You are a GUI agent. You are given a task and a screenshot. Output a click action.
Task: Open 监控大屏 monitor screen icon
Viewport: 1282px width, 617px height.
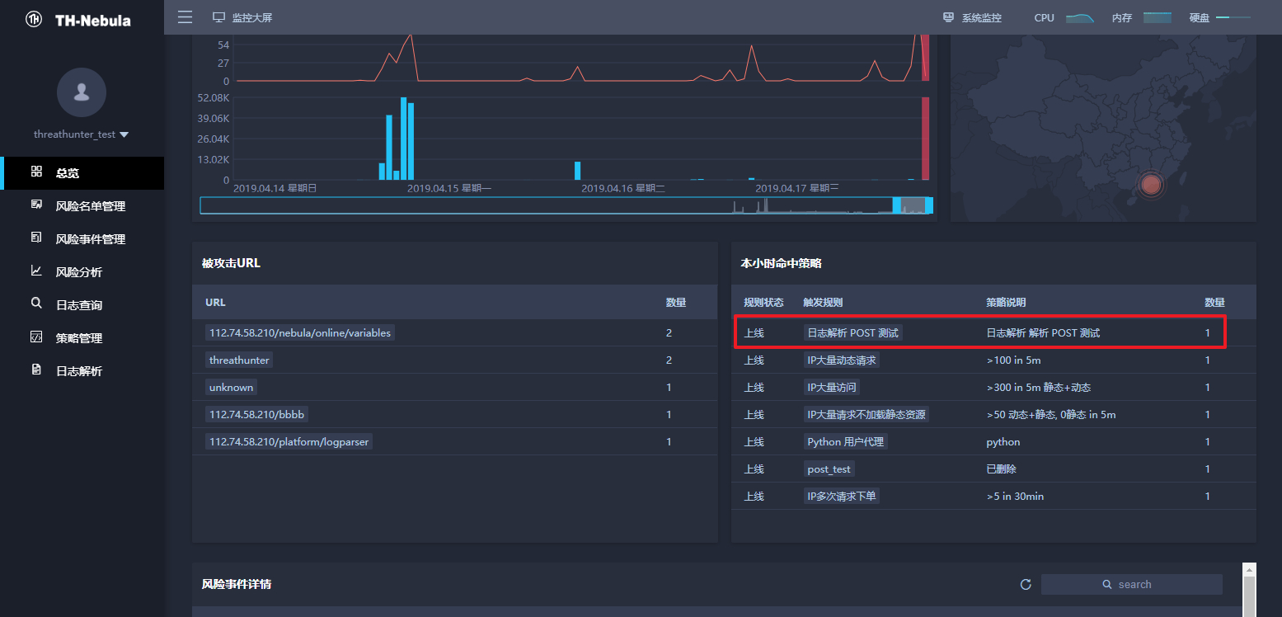[x=218, y=17]
